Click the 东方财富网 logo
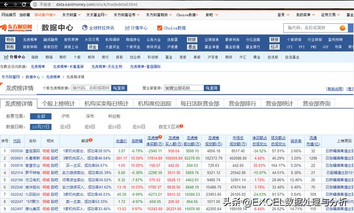The width and height of the screenshot is (354, 213). [16, 28]
